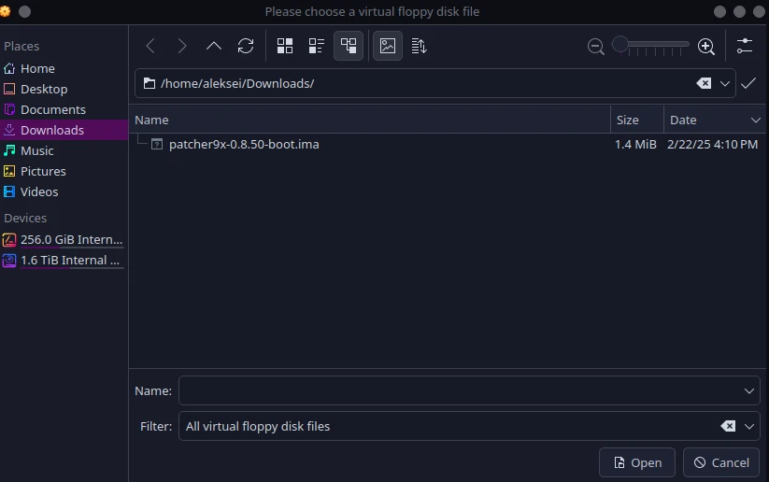Click the Open button
This screenshot has width=769, height=482.
pos(637,461)
